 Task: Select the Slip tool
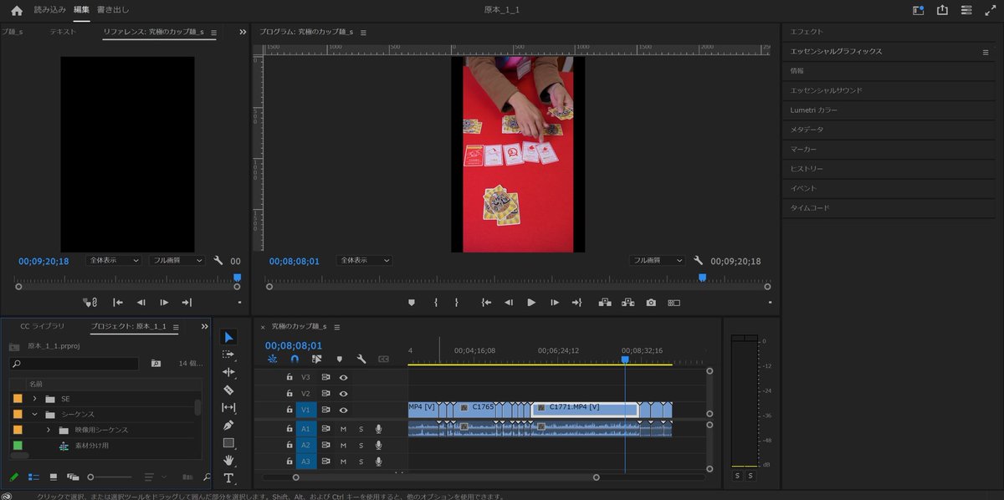(x=229, y=407)
